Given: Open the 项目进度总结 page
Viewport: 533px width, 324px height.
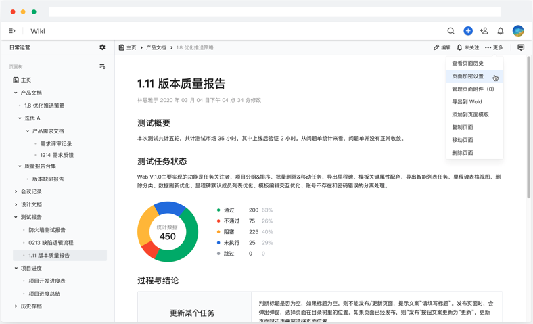Looking at the screenshot, I should tap(45, 294).
